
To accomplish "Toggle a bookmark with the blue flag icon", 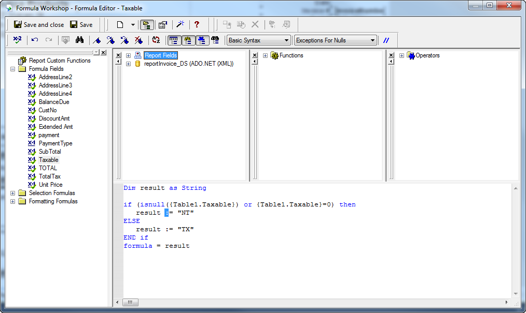I will point(97,40).
